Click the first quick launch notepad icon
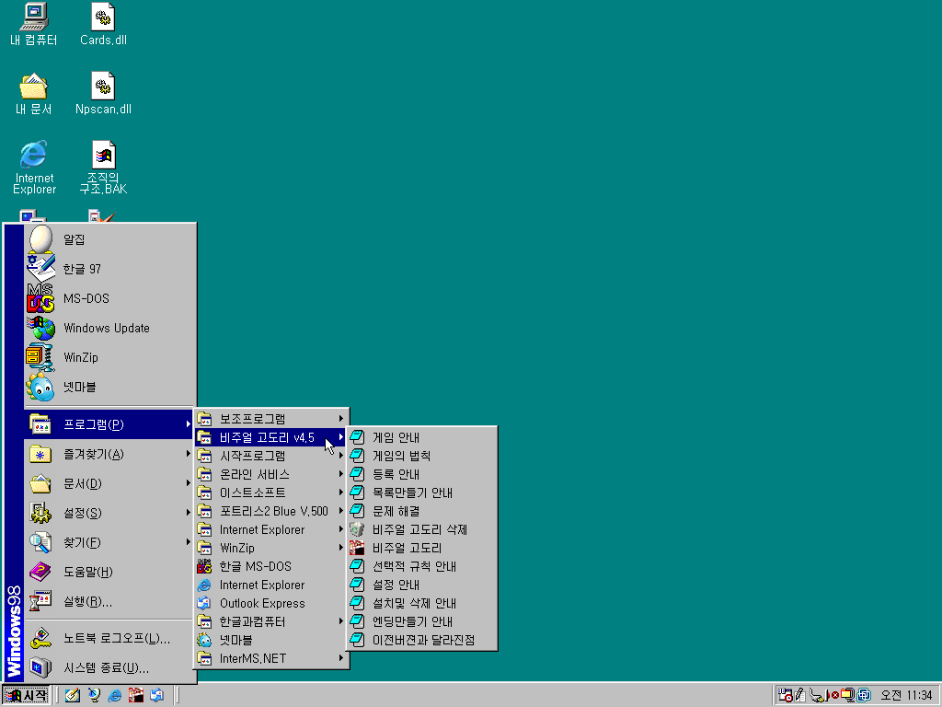This screenshot has height=707, width=942. coord(73,696)
